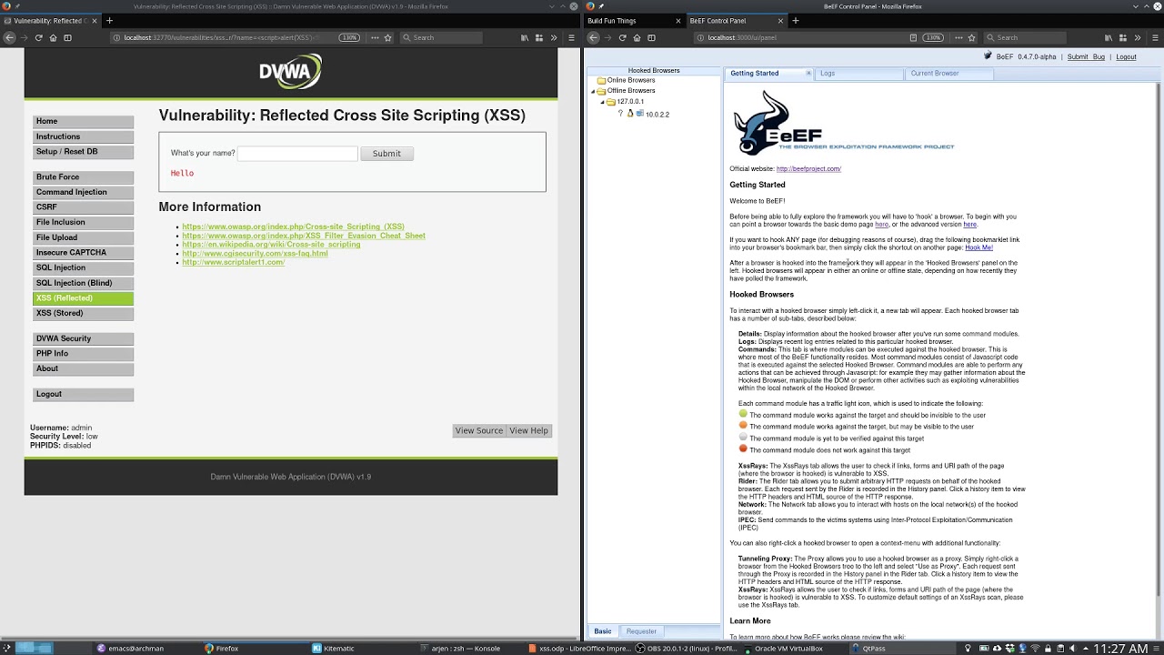Focus the What's your name input field
Screen dimensions: 1164x655
point(297,154)
